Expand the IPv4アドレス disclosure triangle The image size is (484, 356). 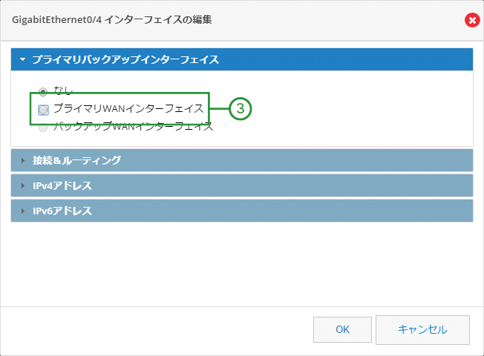coord(22,185)
